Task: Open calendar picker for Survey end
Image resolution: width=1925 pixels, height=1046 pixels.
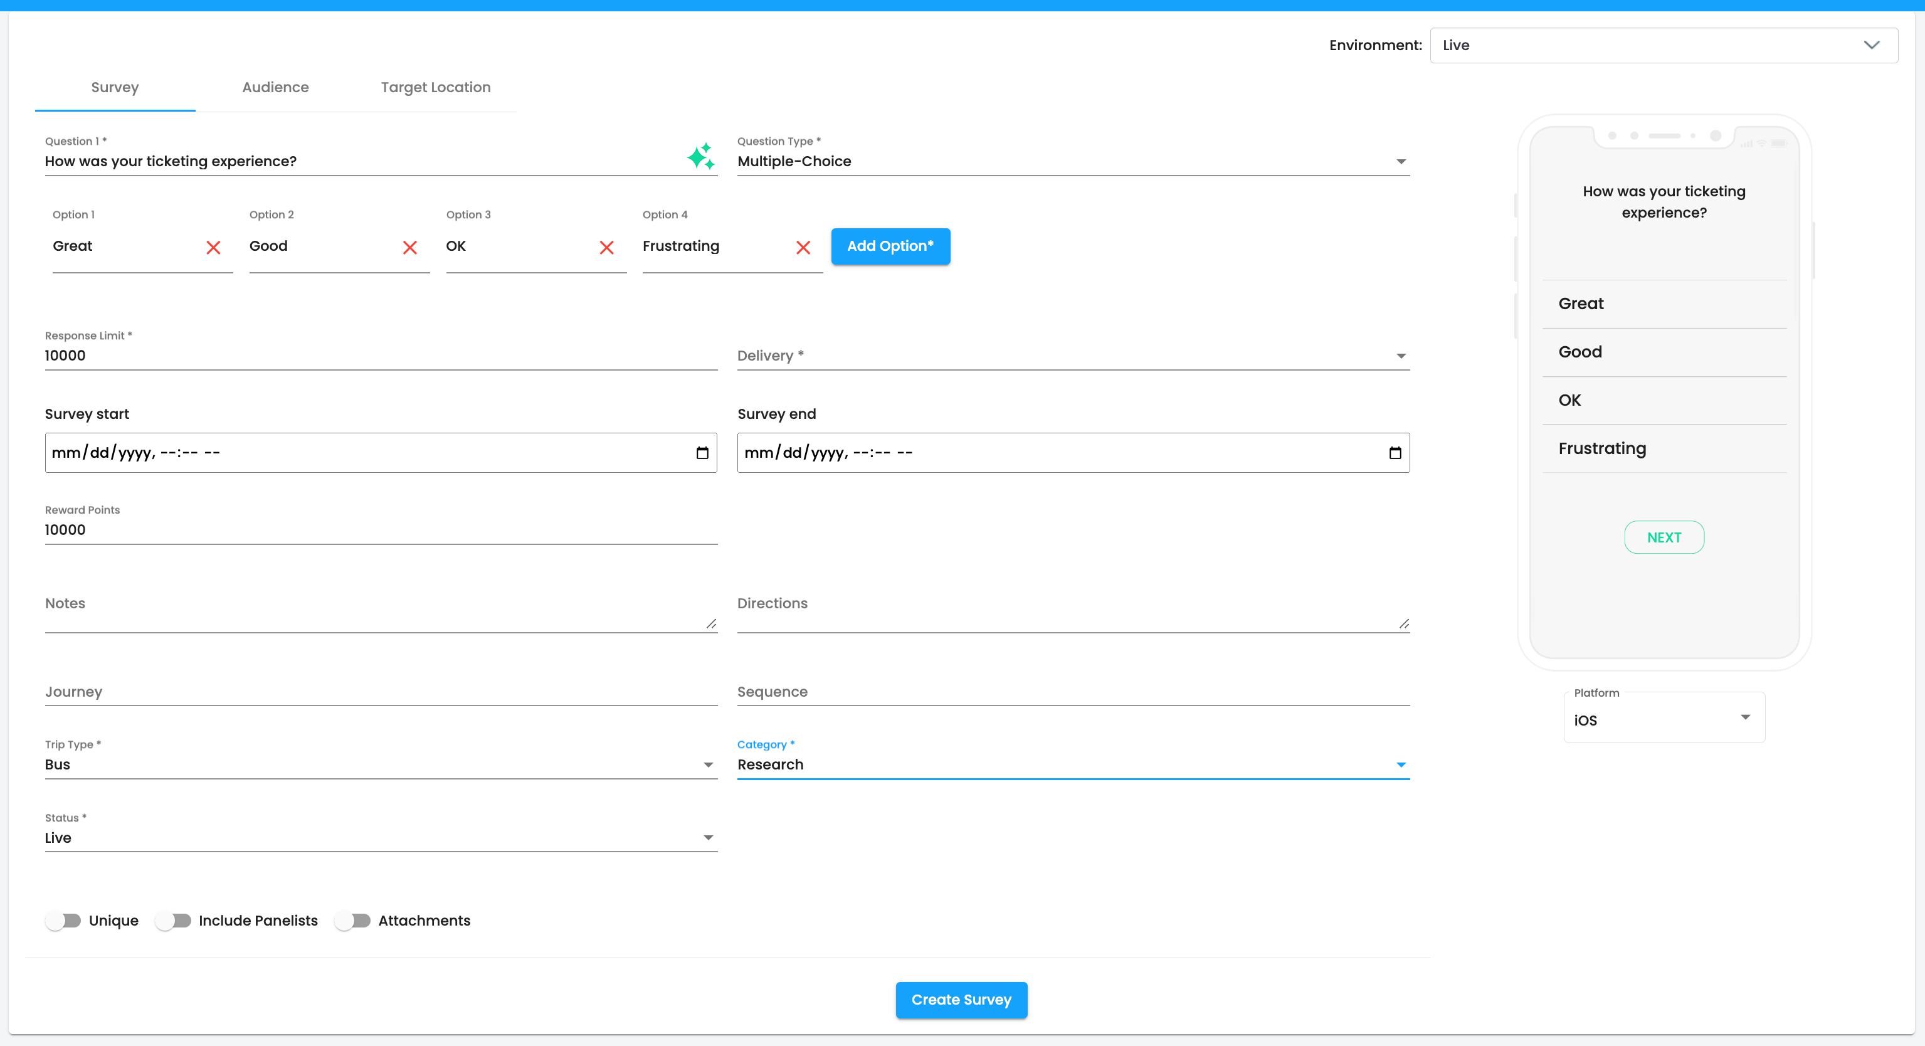Action: tap(1395, 453)
